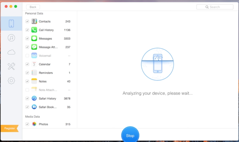Uncheck the Call History checkbox

(x=27, y=30)
